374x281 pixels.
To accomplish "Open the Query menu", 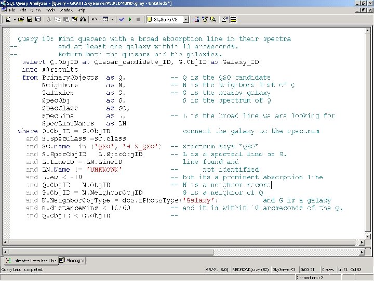I will click(x=36, y=10).
